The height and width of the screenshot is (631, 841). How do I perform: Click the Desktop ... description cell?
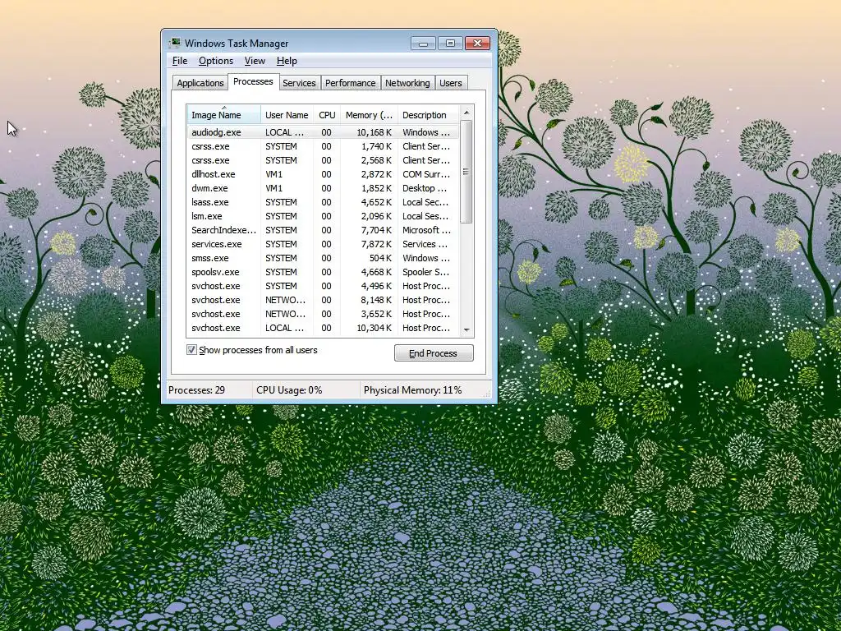425,188
